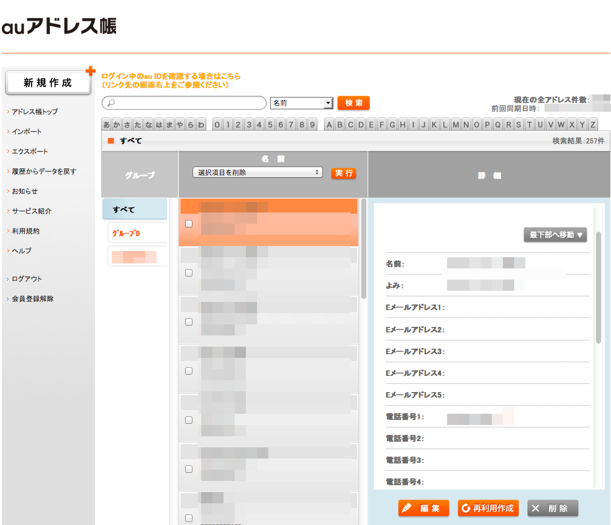Filter contacts by ま index key

170,125
